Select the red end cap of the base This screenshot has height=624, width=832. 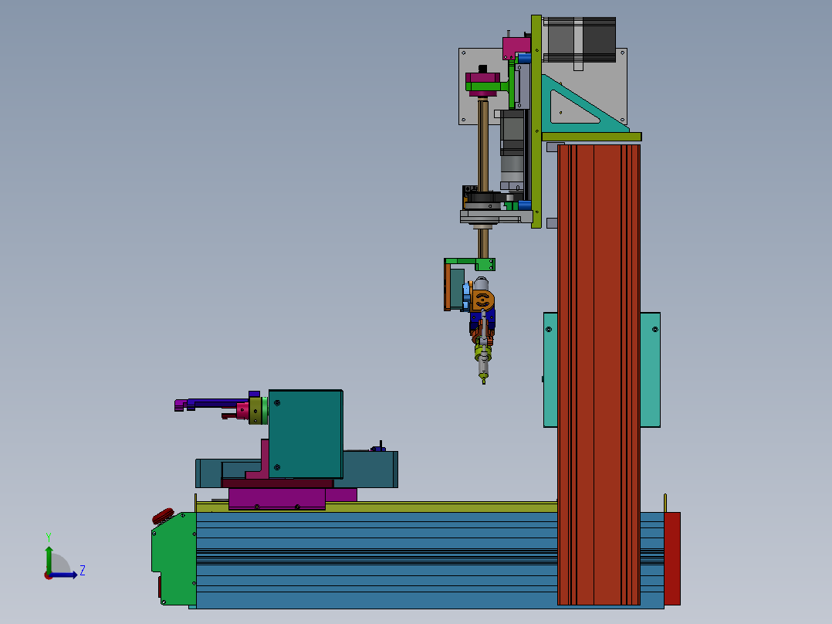(672, 558)
